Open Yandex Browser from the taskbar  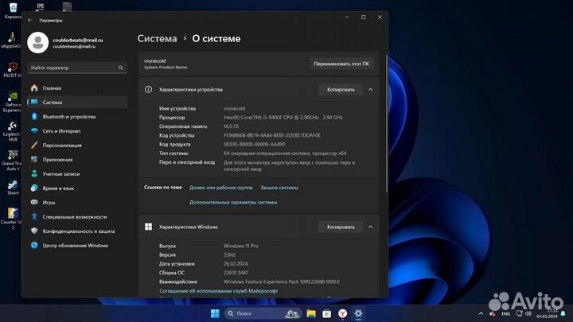(x=342, y=313)
